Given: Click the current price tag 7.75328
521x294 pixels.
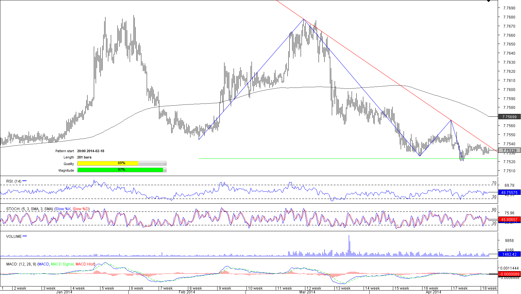Looking at the screenshot, I should coord(509,151).
